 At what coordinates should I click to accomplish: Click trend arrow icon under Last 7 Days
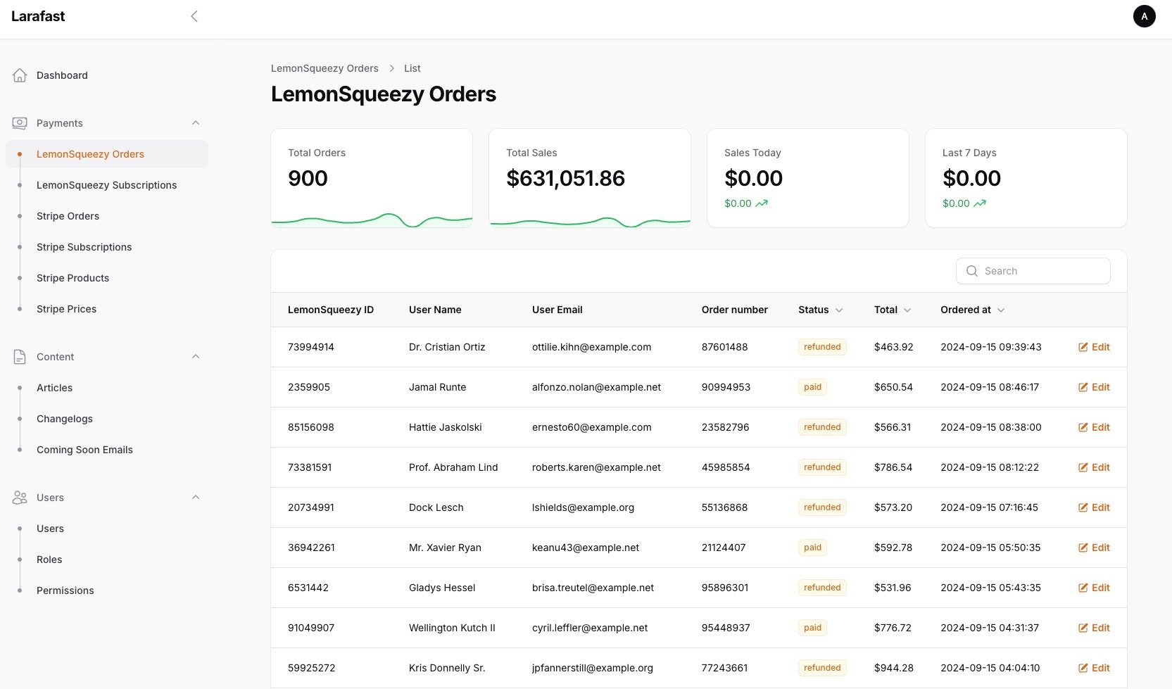(x=980, y=203)
